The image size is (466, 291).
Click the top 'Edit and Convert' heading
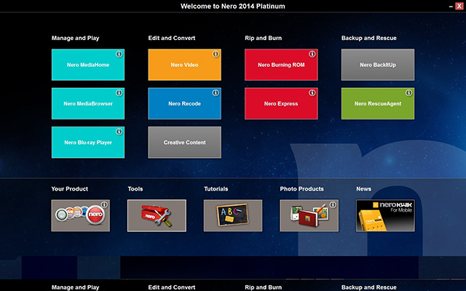[172, 38]
